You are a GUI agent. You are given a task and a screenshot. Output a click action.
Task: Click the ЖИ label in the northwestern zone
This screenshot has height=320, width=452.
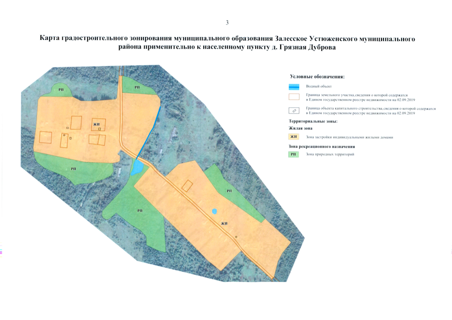pyautogui.click(x=96, y=124)
